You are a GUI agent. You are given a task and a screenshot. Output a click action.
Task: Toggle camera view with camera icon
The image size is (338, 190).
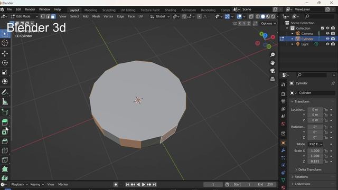(x=273, y=71)
